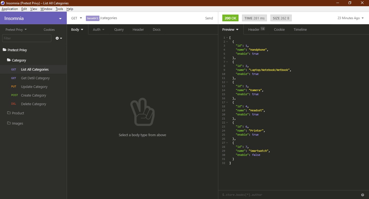Open the Window menu

pos(46,9)
